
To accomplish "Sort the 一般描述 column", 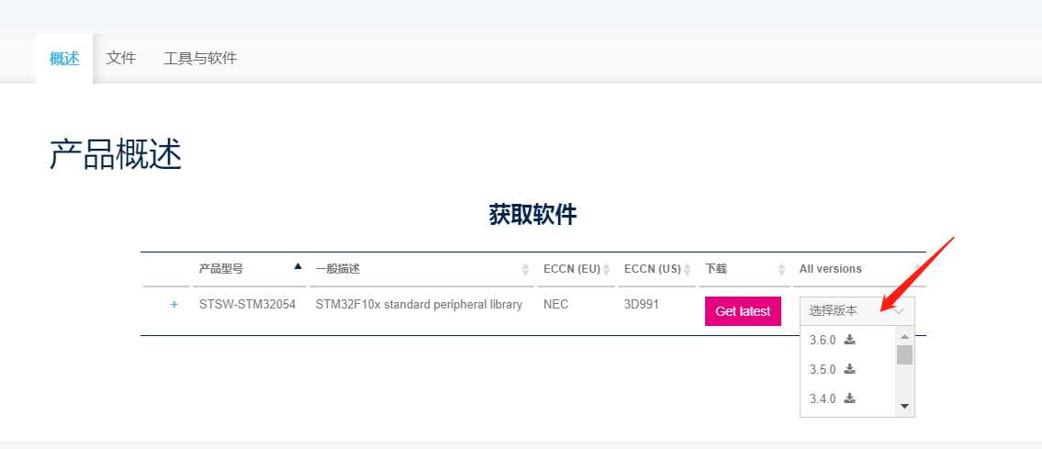I will pos(526,269).
